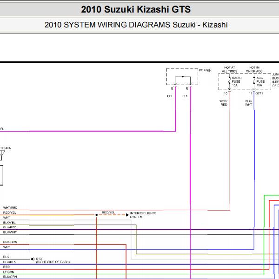Click 'LT GRN' wire label
This screenshot has height=279, width=279.
click(x=8, y=272)
